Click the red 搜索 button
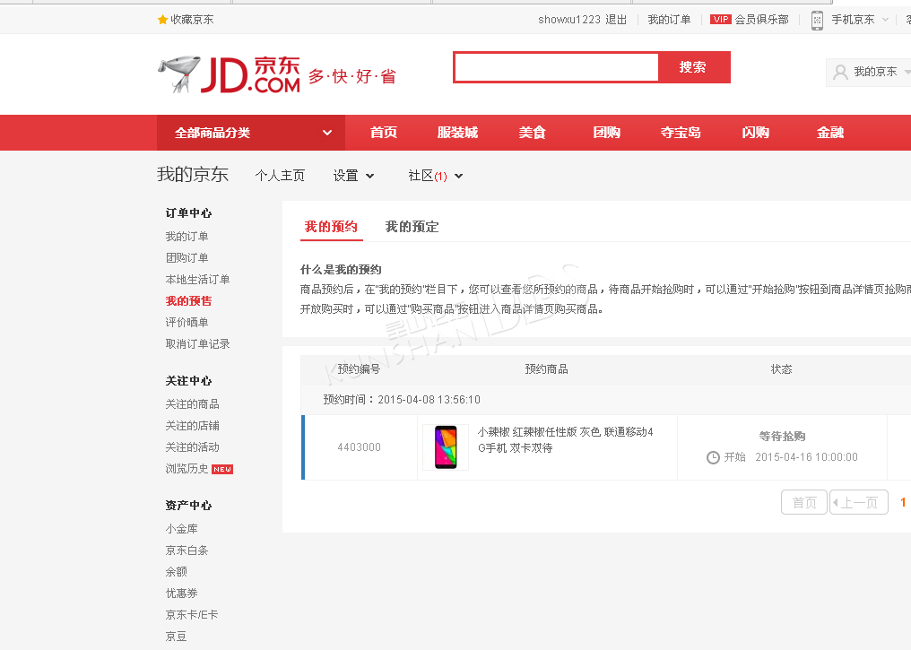This screenshot has width=911, height=650. point(693,67)
